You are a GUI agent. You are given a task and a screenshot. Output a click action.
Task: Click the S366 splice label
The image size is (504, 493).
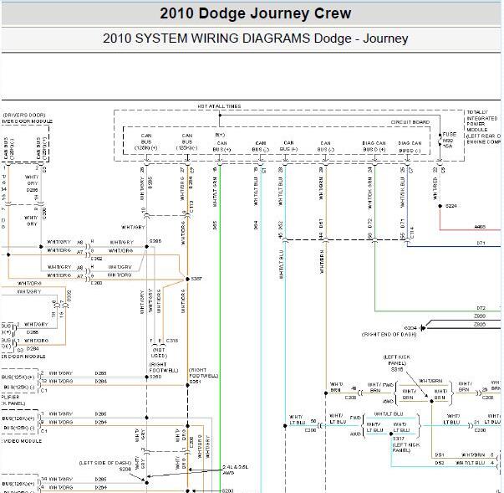[155, 241]
